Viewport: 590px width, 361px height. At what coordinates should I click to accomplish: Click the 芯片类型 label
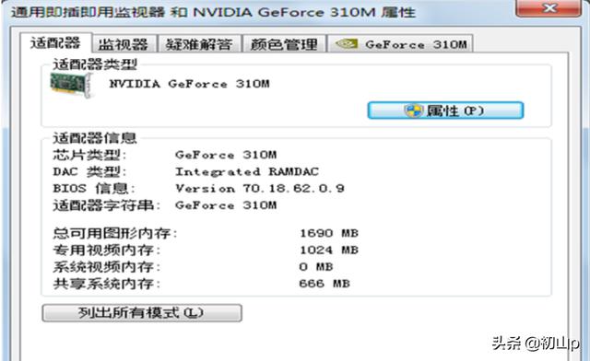pos(89,155)
